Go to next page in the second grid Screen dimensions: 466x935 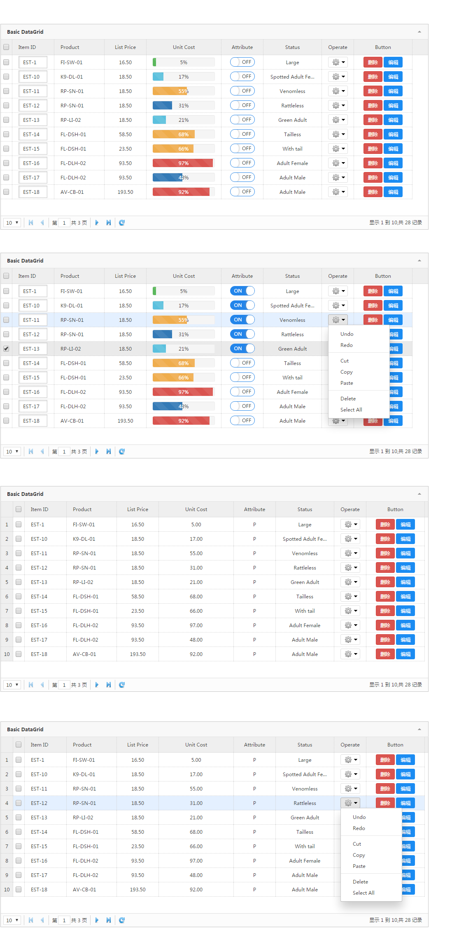[97, 451]
